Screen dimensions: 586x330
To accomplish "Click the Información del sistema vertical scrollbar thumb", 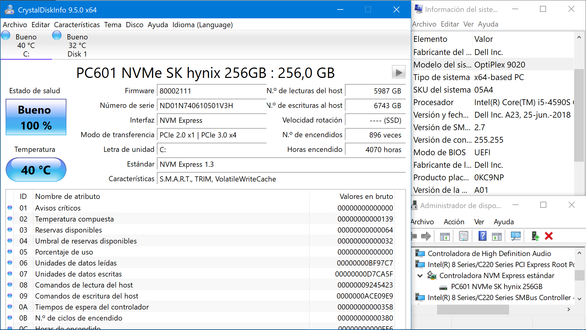I will tap(579, 115).
